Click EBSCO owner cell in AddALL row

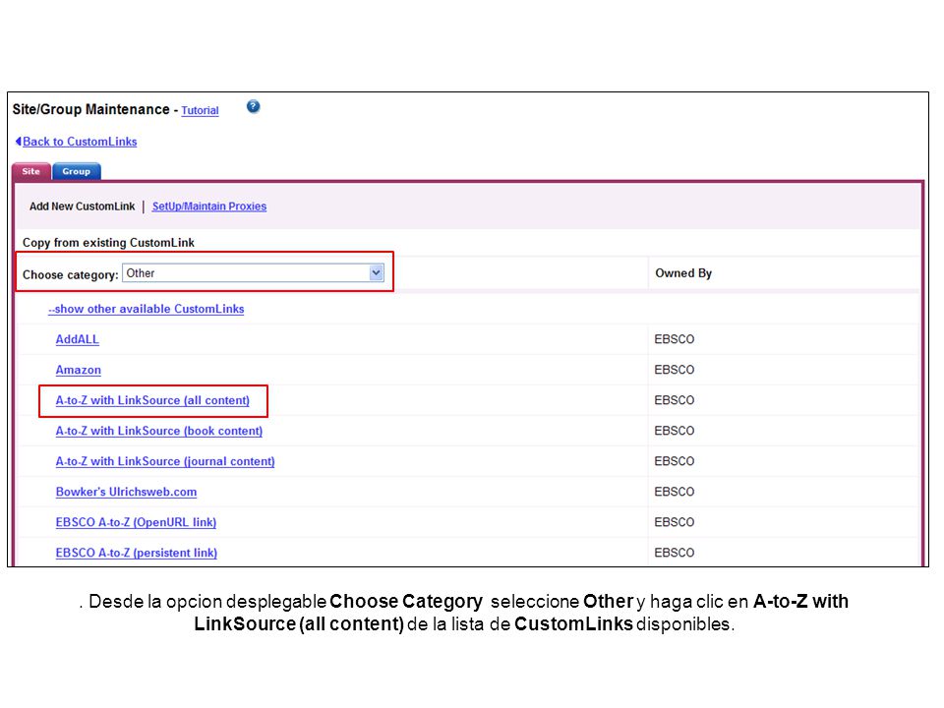point(675,339)
